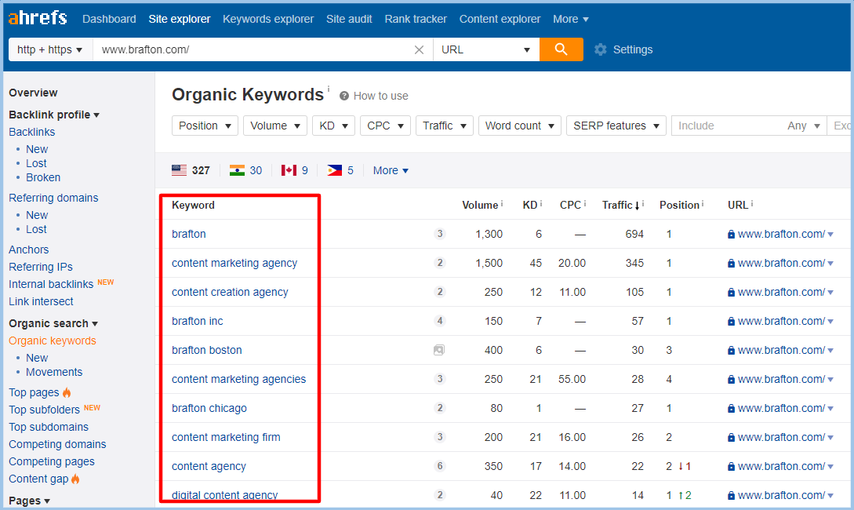
Task: Open the More menu in top navigation
Action: [571, 19]
